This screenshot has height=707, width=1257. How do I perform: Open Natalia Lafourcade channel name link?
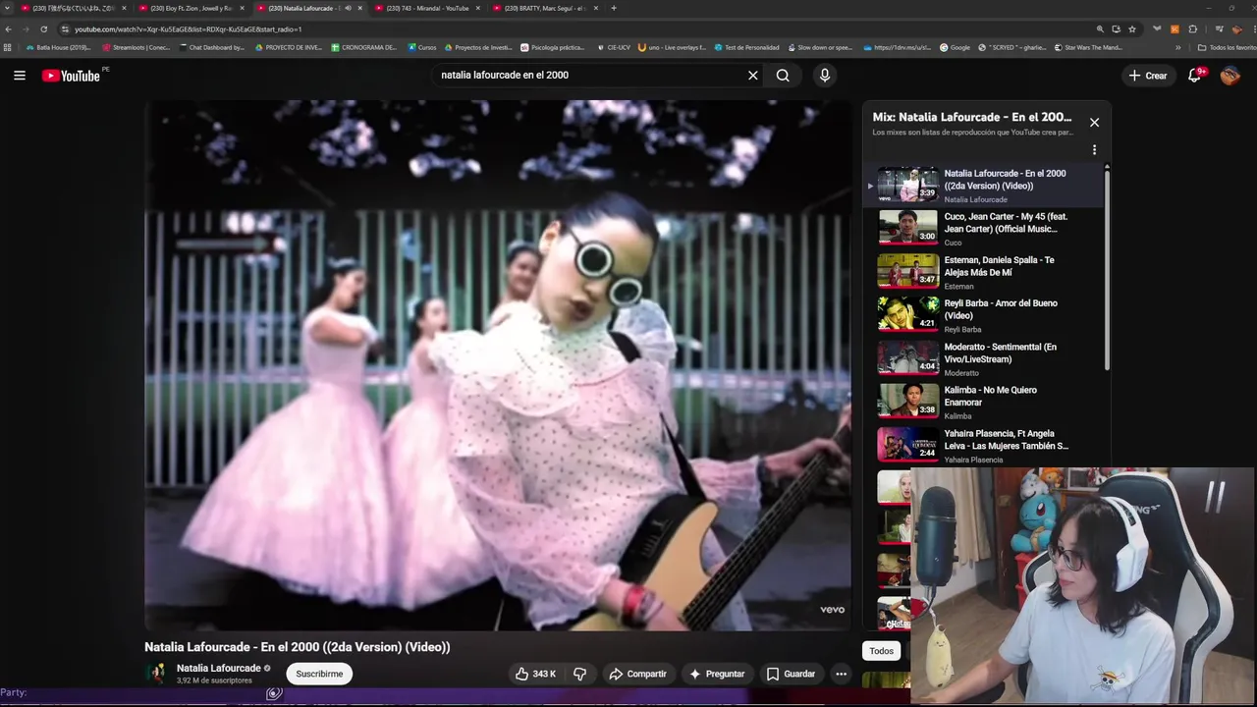[x=218, y=668]
